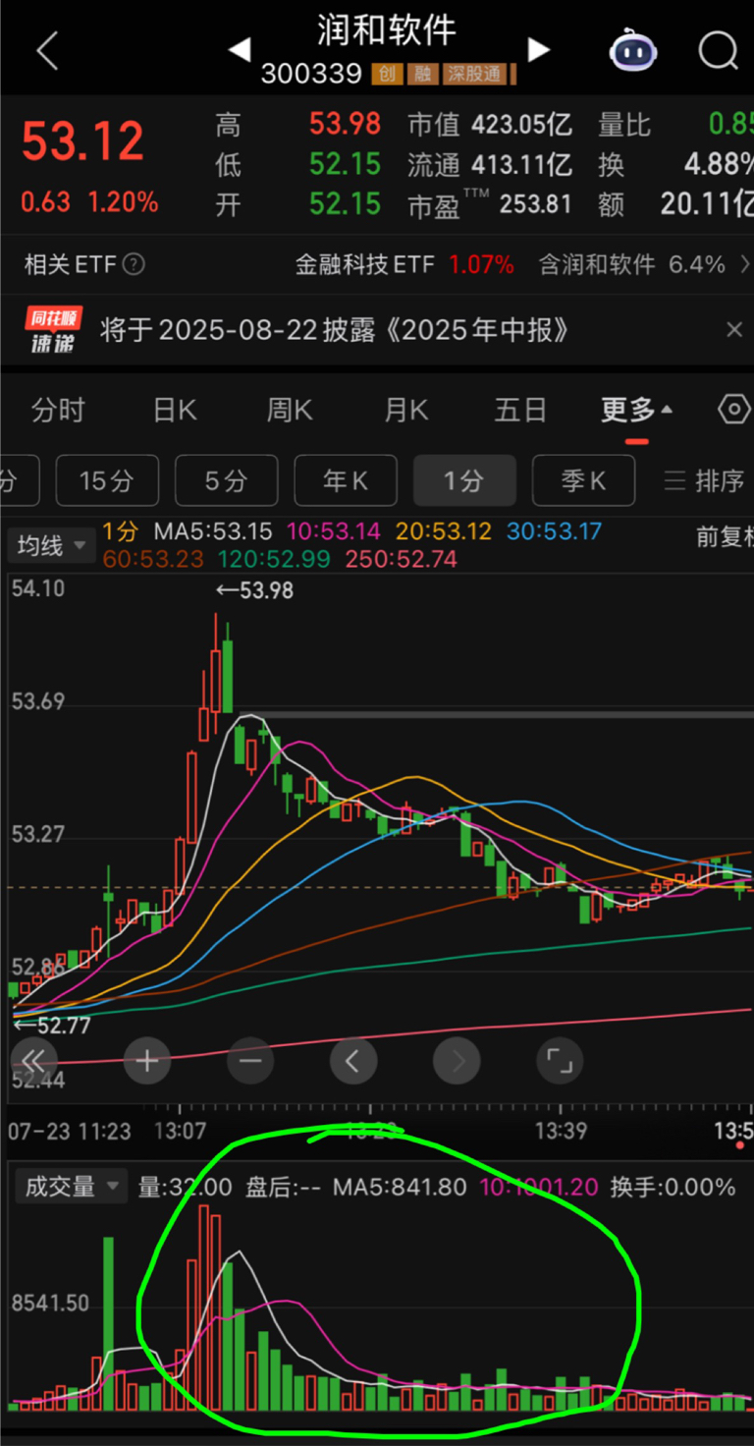Select the 1分 period button
Viewport: 754px width, 1446px height.
pyautogui.click(x=464, y=480)
